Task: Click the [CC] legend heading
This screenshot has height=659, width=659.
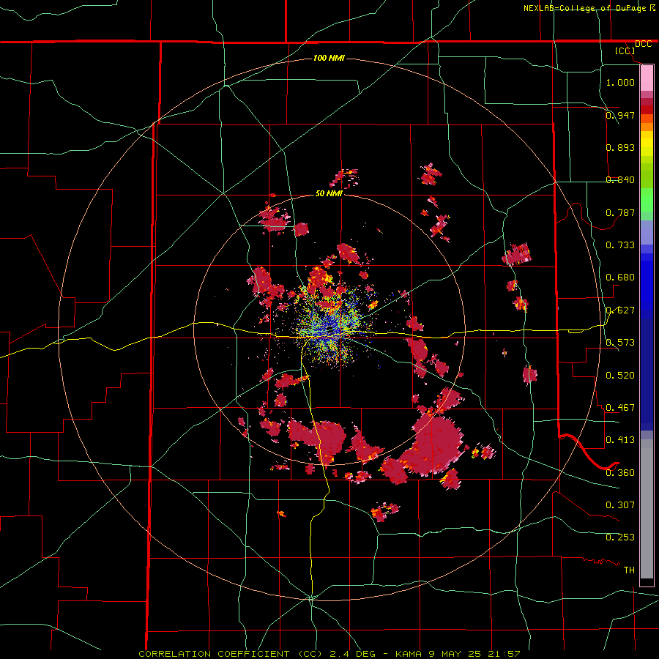Action: point(625,51)
